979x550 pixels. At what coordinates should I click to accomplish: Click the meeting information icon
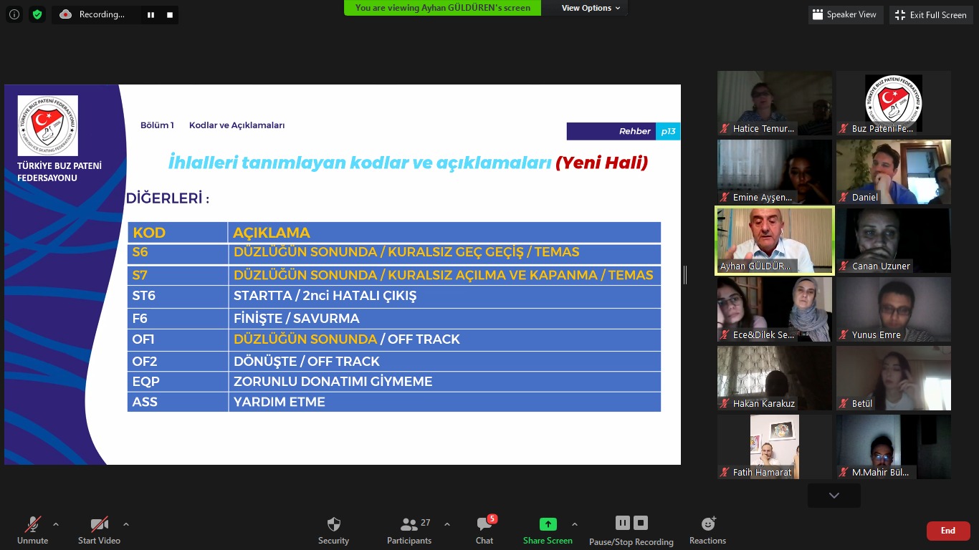tap(14, 14)
